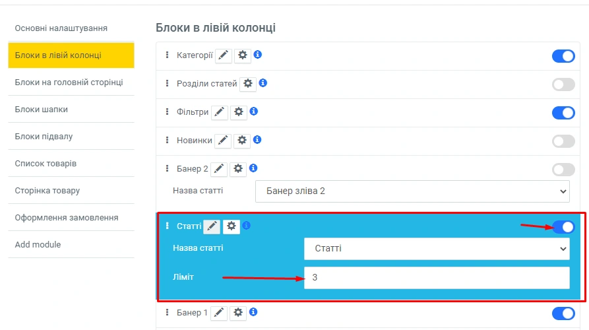Go to Блоки на головній сторінці

[69, 82]
